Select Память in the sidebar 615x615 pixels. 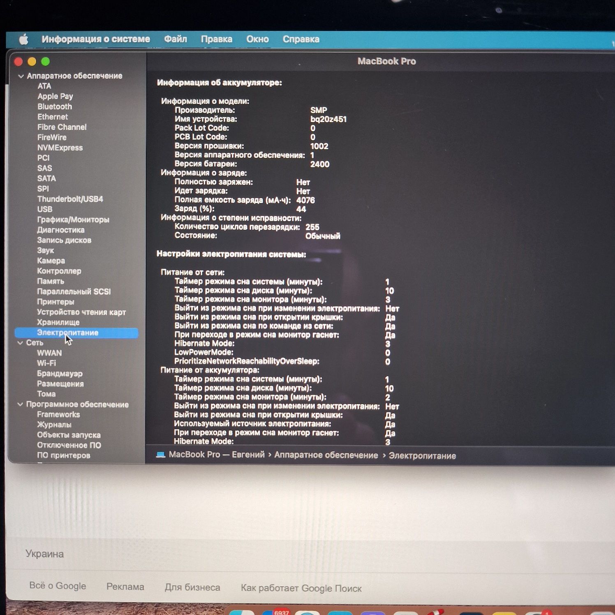51,281
